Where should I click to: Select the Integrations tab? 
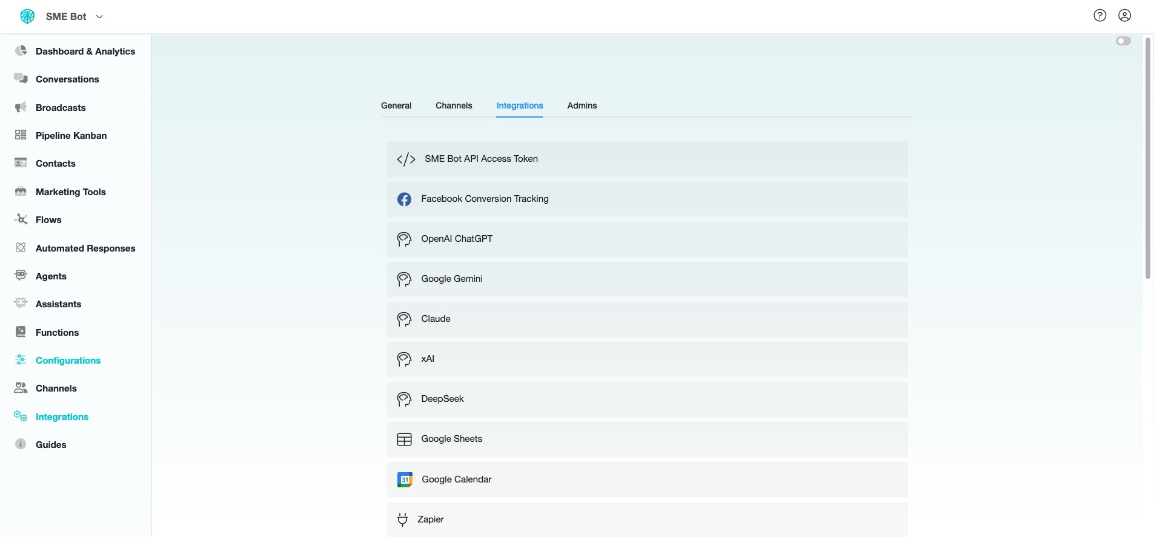point(520,105)
